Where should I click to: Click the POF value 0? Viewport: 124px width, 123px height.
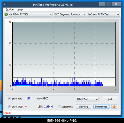(x=26, y=107)
